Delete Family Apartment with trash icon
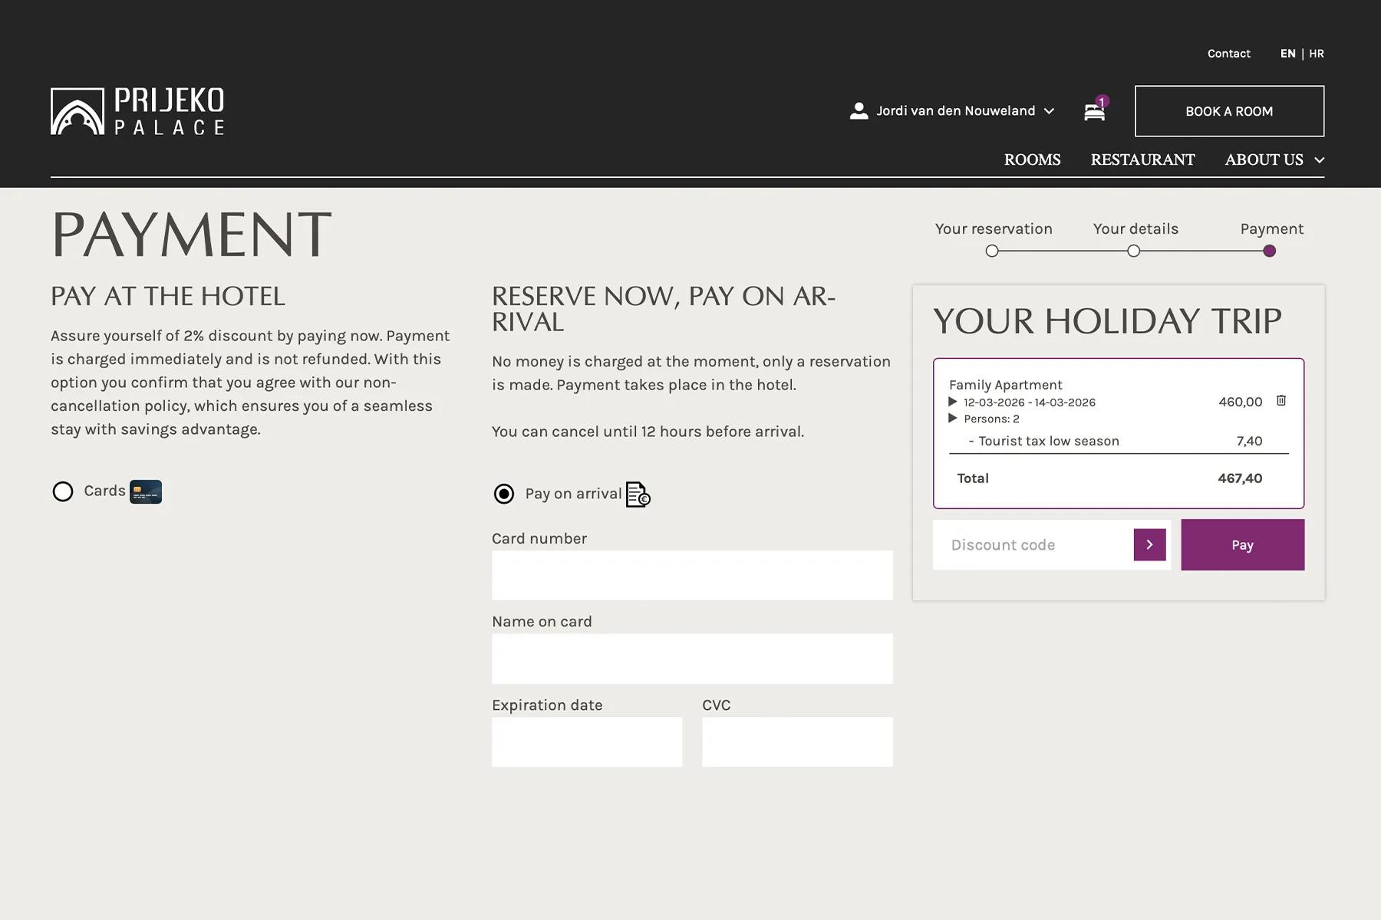1381x920 pixels. click(x=1281, y=401)
